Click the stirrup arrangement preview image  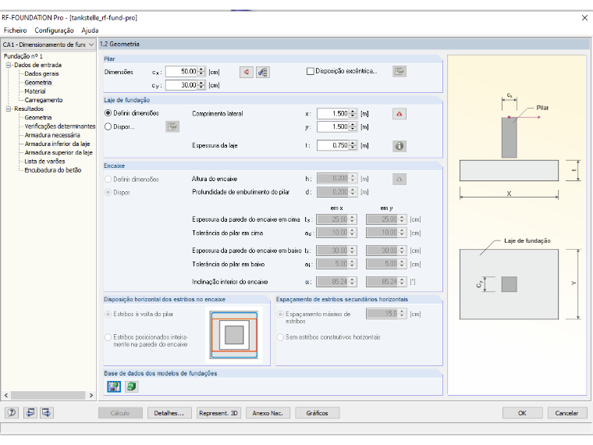(x=234, y=335)
